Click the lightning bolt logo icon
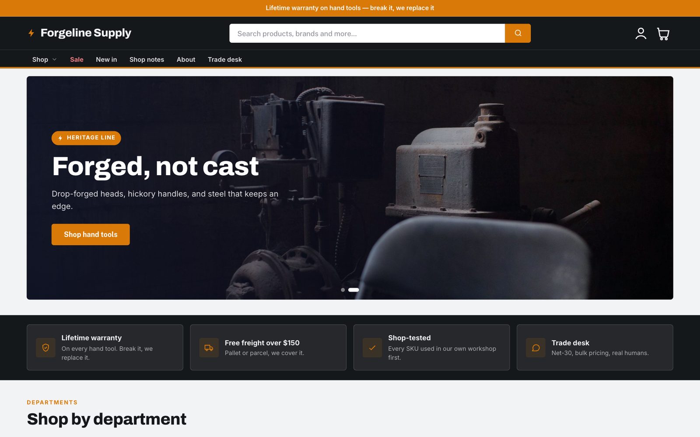 [31, 33]
